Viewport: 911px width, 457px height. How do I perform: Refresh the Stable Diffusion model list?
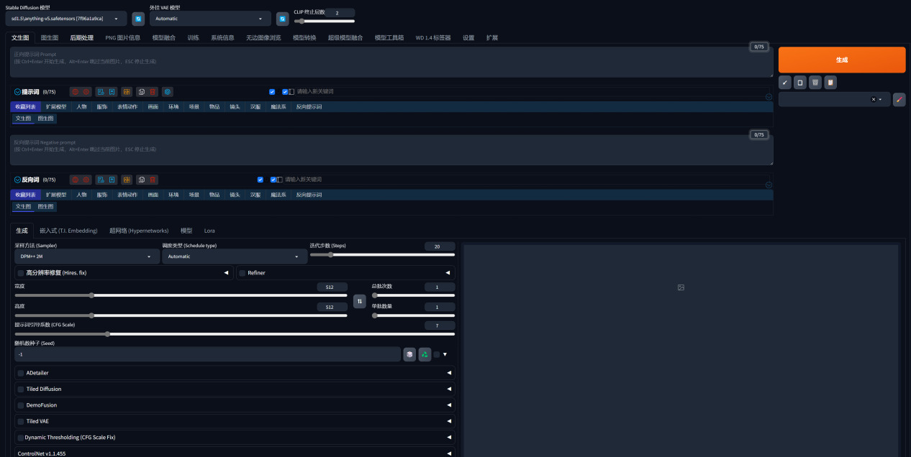pos(138,19)
